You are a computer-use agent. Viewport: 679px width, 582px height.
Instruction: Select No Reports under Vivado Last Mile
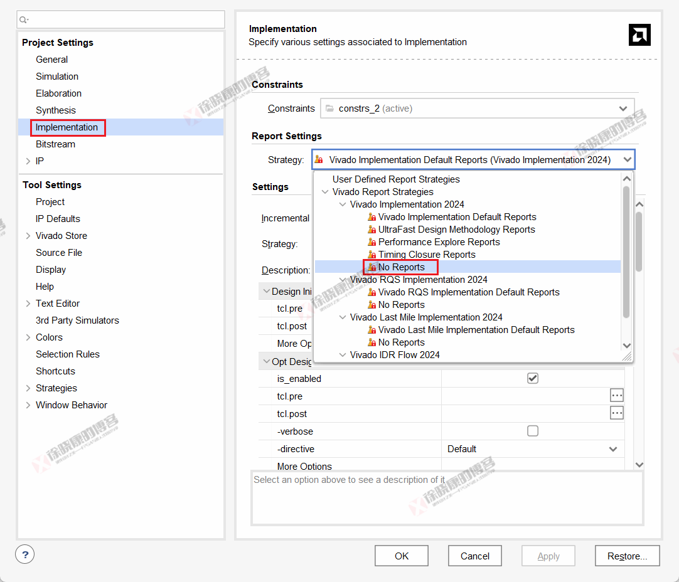402,342
